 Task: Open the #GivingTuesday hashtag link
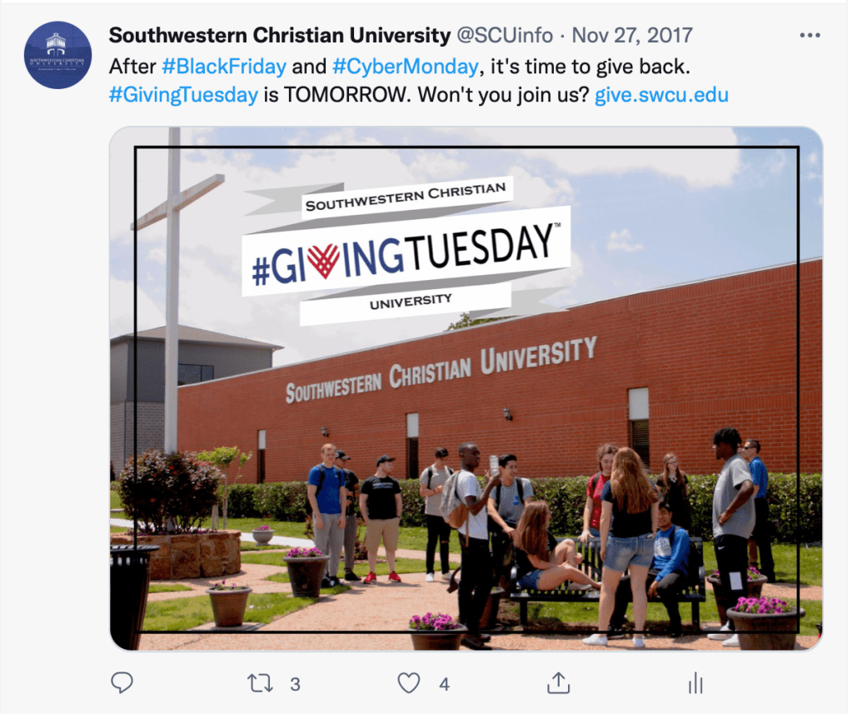pyautogui.click(x=183, y=95)
